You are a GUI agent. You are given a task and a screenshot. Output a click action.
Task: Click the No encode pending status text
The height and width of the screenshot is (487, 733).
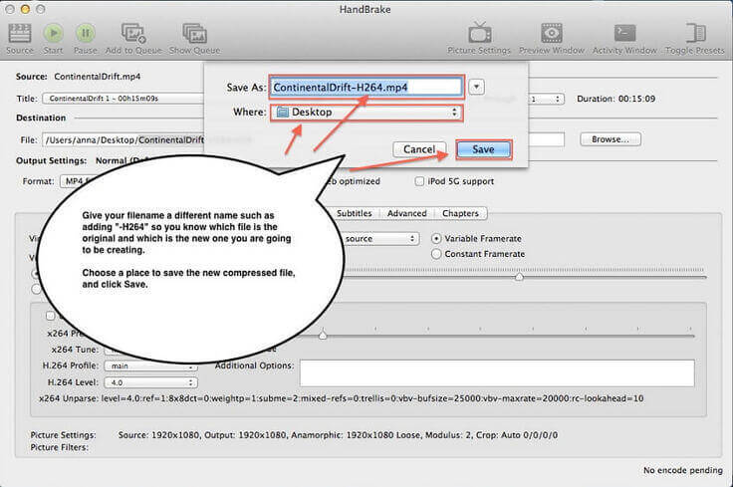pyautogui.click(x=682, y=470)
